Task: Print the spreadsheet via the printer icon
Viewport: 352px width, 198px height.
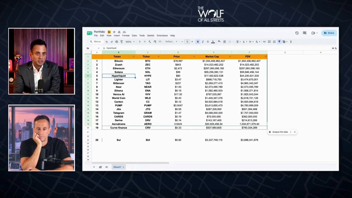Action: [x=117, y=42]
